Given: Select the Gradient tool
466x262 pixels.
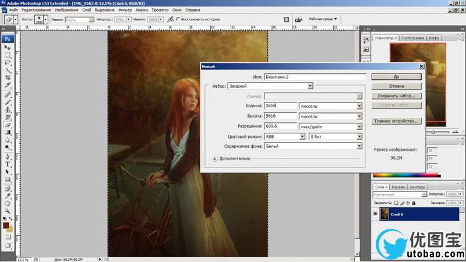Looking at the screenshot, I should (8, 133).
